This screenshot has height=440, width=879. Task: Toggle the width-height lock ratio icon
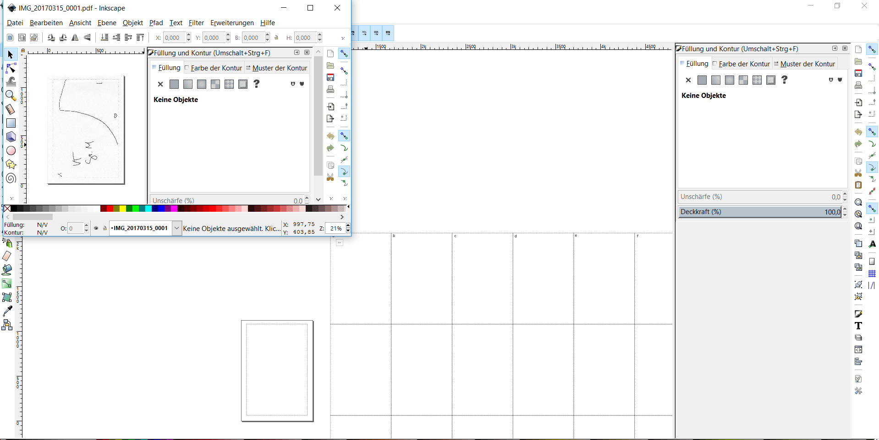tap(276, 38)
